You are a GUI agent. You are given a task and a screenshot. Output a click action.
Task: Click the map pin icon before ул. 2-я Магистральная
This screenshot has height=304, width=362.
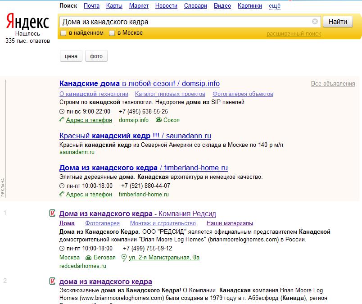[124, 258]
